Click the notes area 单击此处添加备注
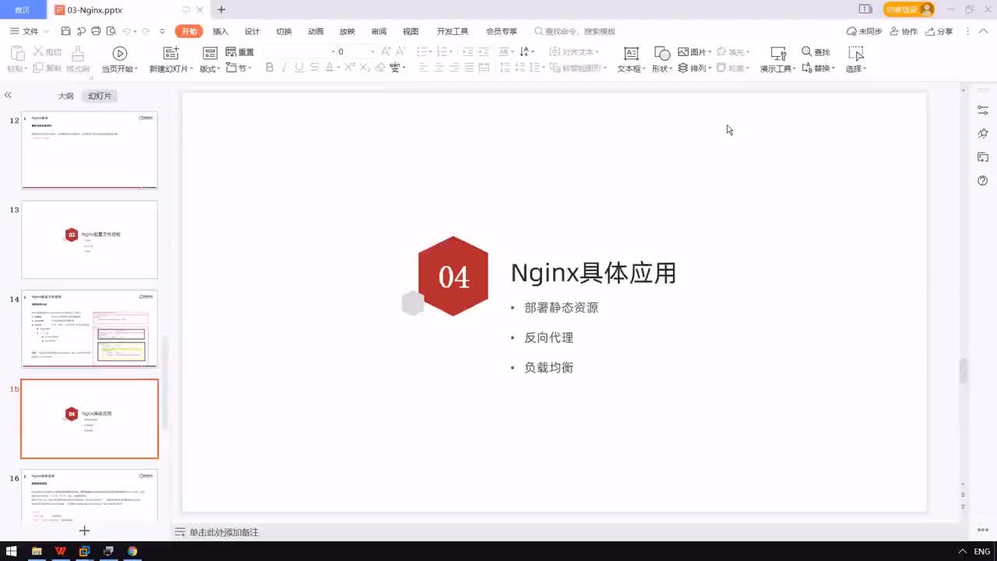Viewport: 997px width, 561px height. point(224,532)
